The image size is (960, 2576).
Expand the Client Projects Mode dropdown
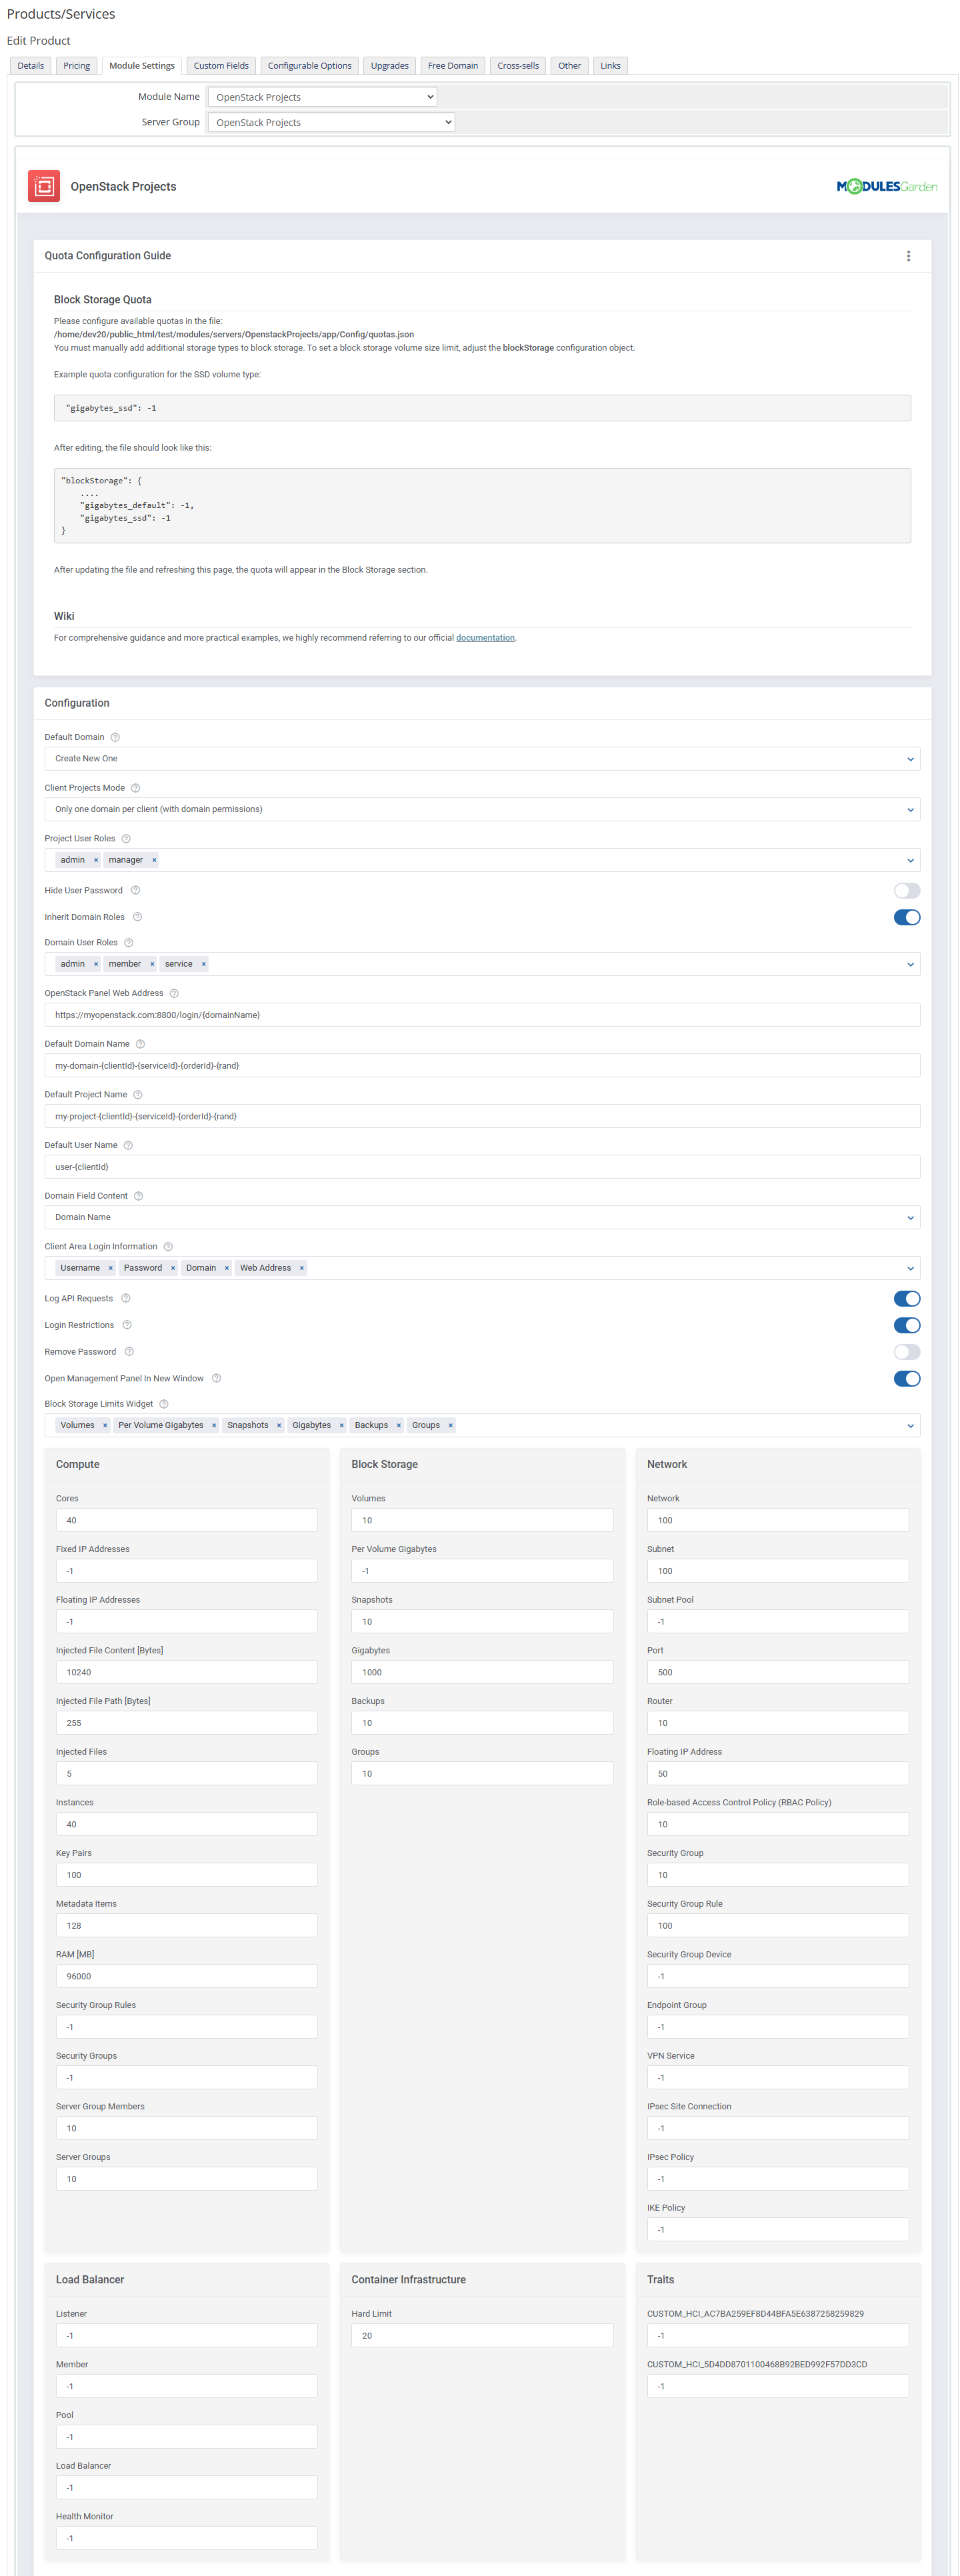pos(482,809)
